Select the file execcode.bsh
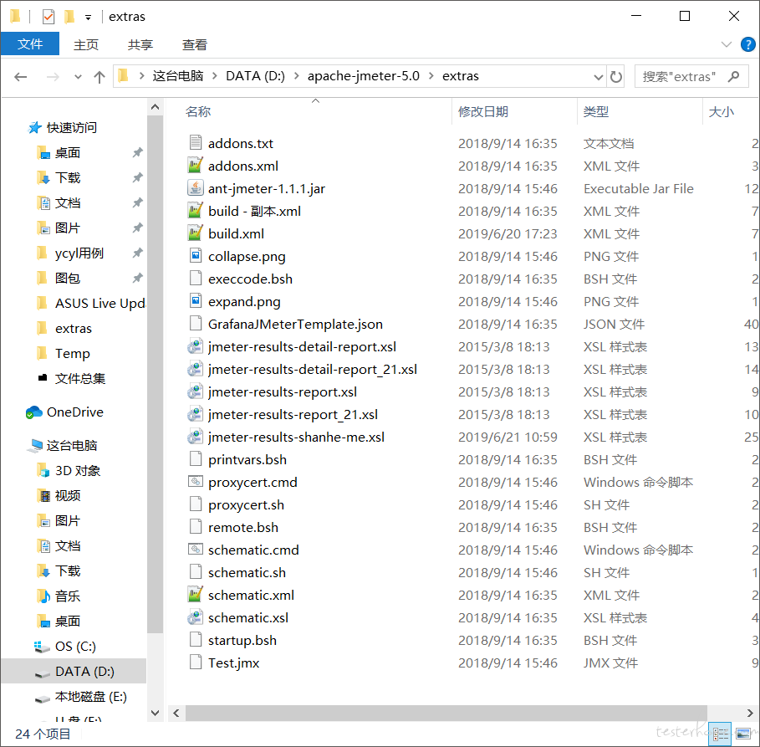Screen dimensions: 760x747 250,279
